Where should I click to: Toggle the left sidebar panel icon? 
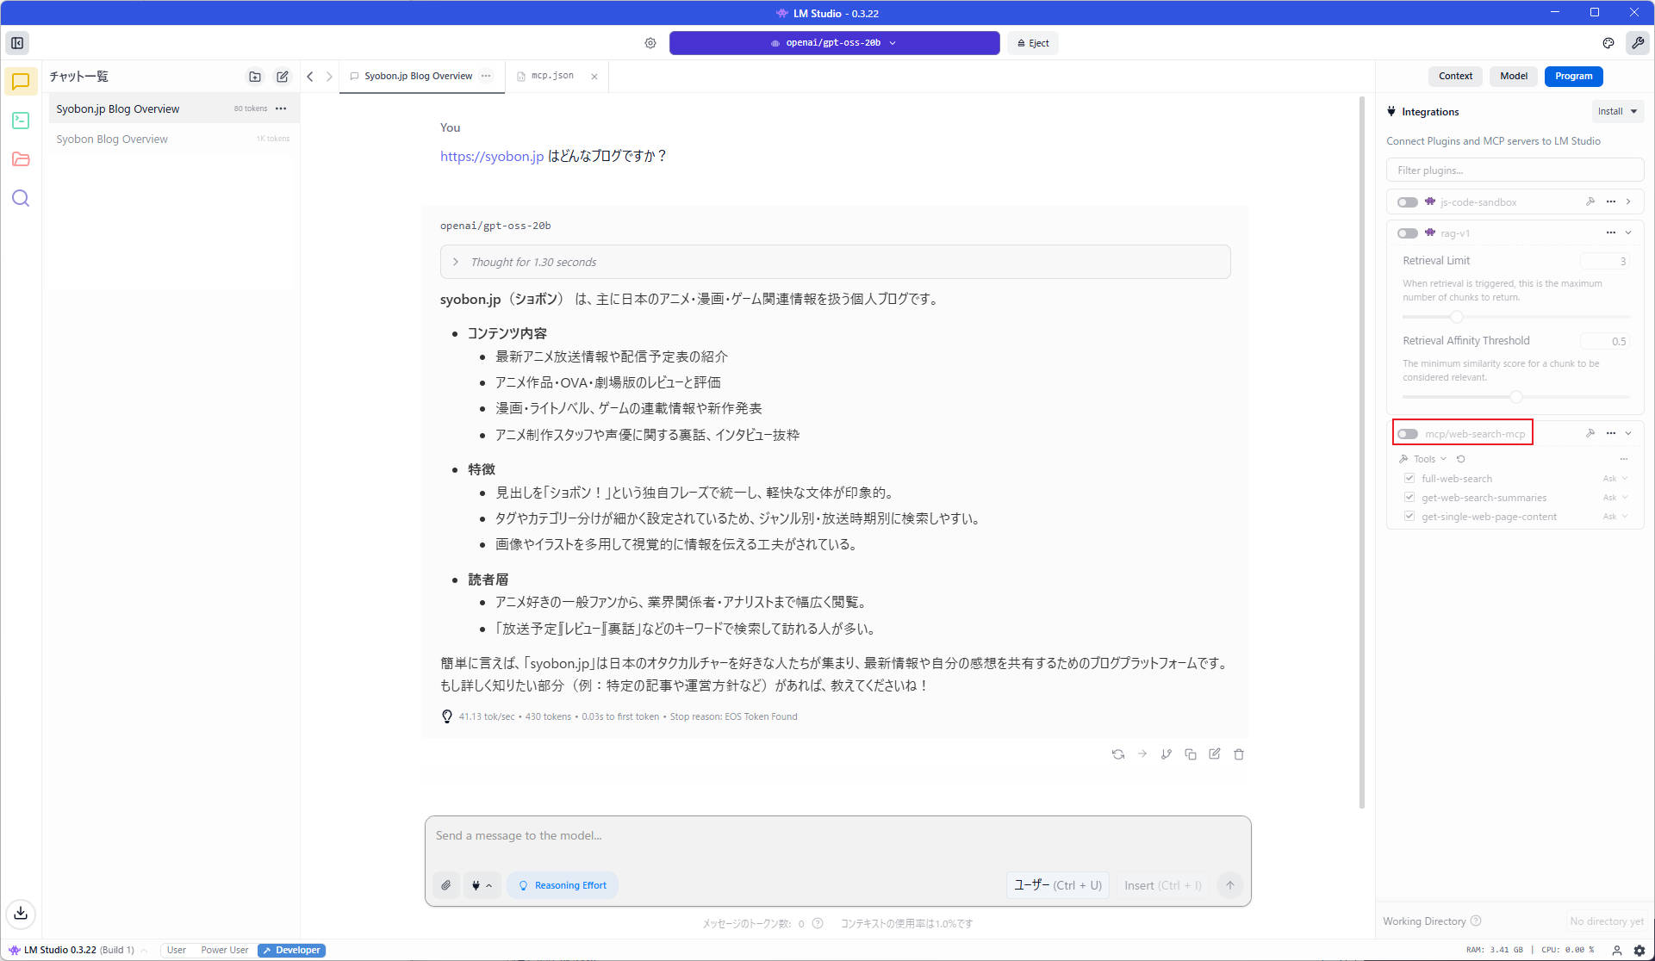click(x=17, y=43)
